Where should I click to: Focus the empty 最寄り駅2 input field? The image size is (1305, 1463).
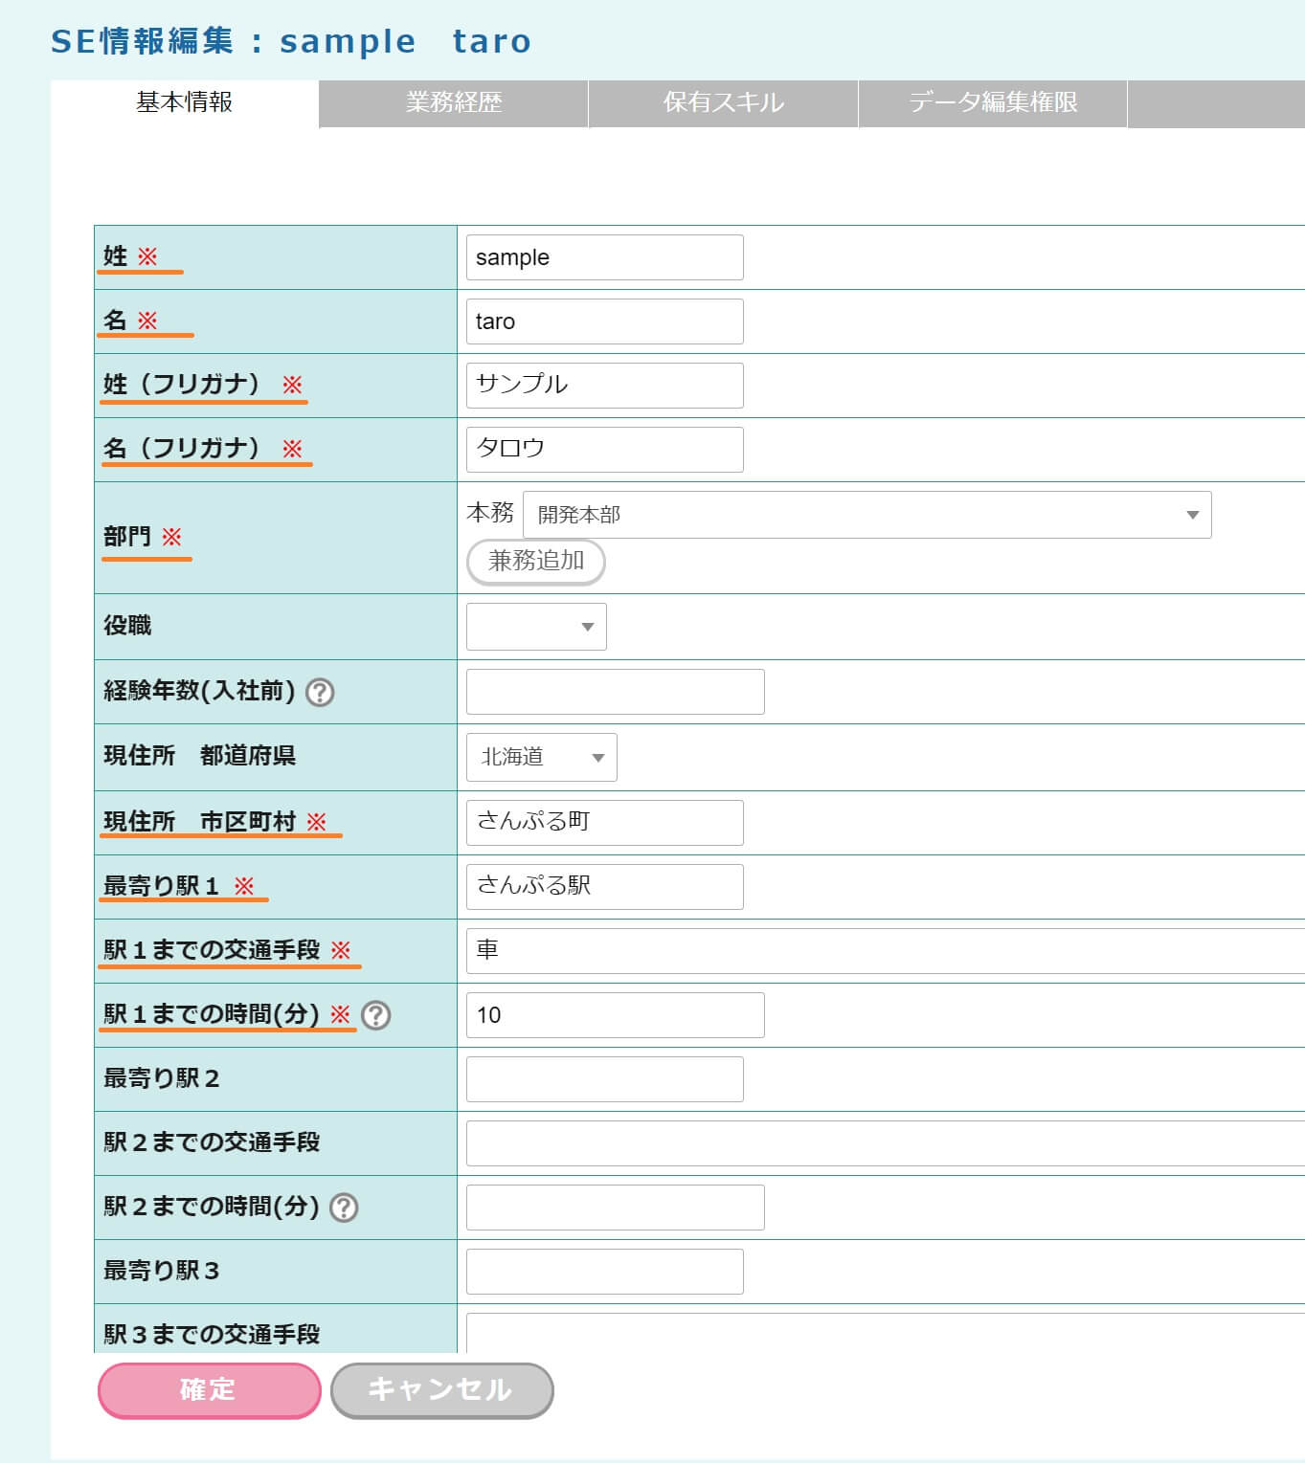tap(604, 1079)
